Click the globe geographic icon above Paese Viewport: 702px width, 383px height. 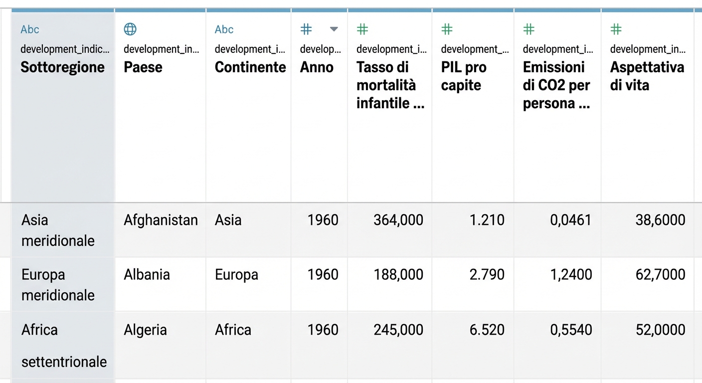coord(130,29)
